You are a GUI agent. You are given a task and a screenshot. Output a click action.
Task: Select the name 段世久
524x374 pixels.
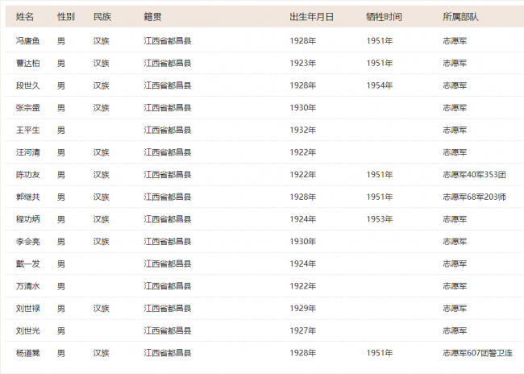coord(27,85)
